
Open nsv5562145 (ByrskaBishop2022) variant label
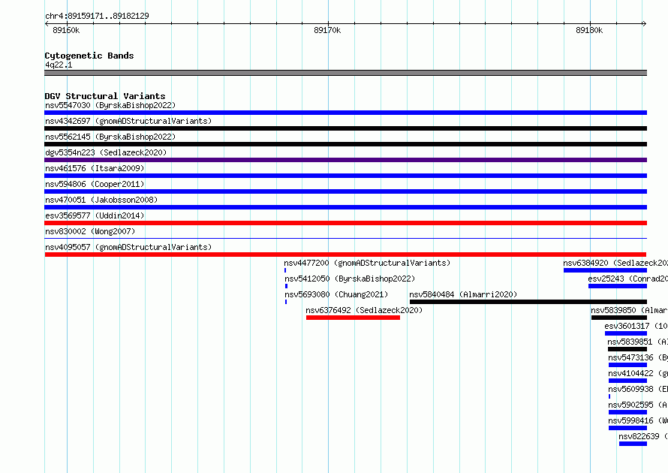(110, 137)
